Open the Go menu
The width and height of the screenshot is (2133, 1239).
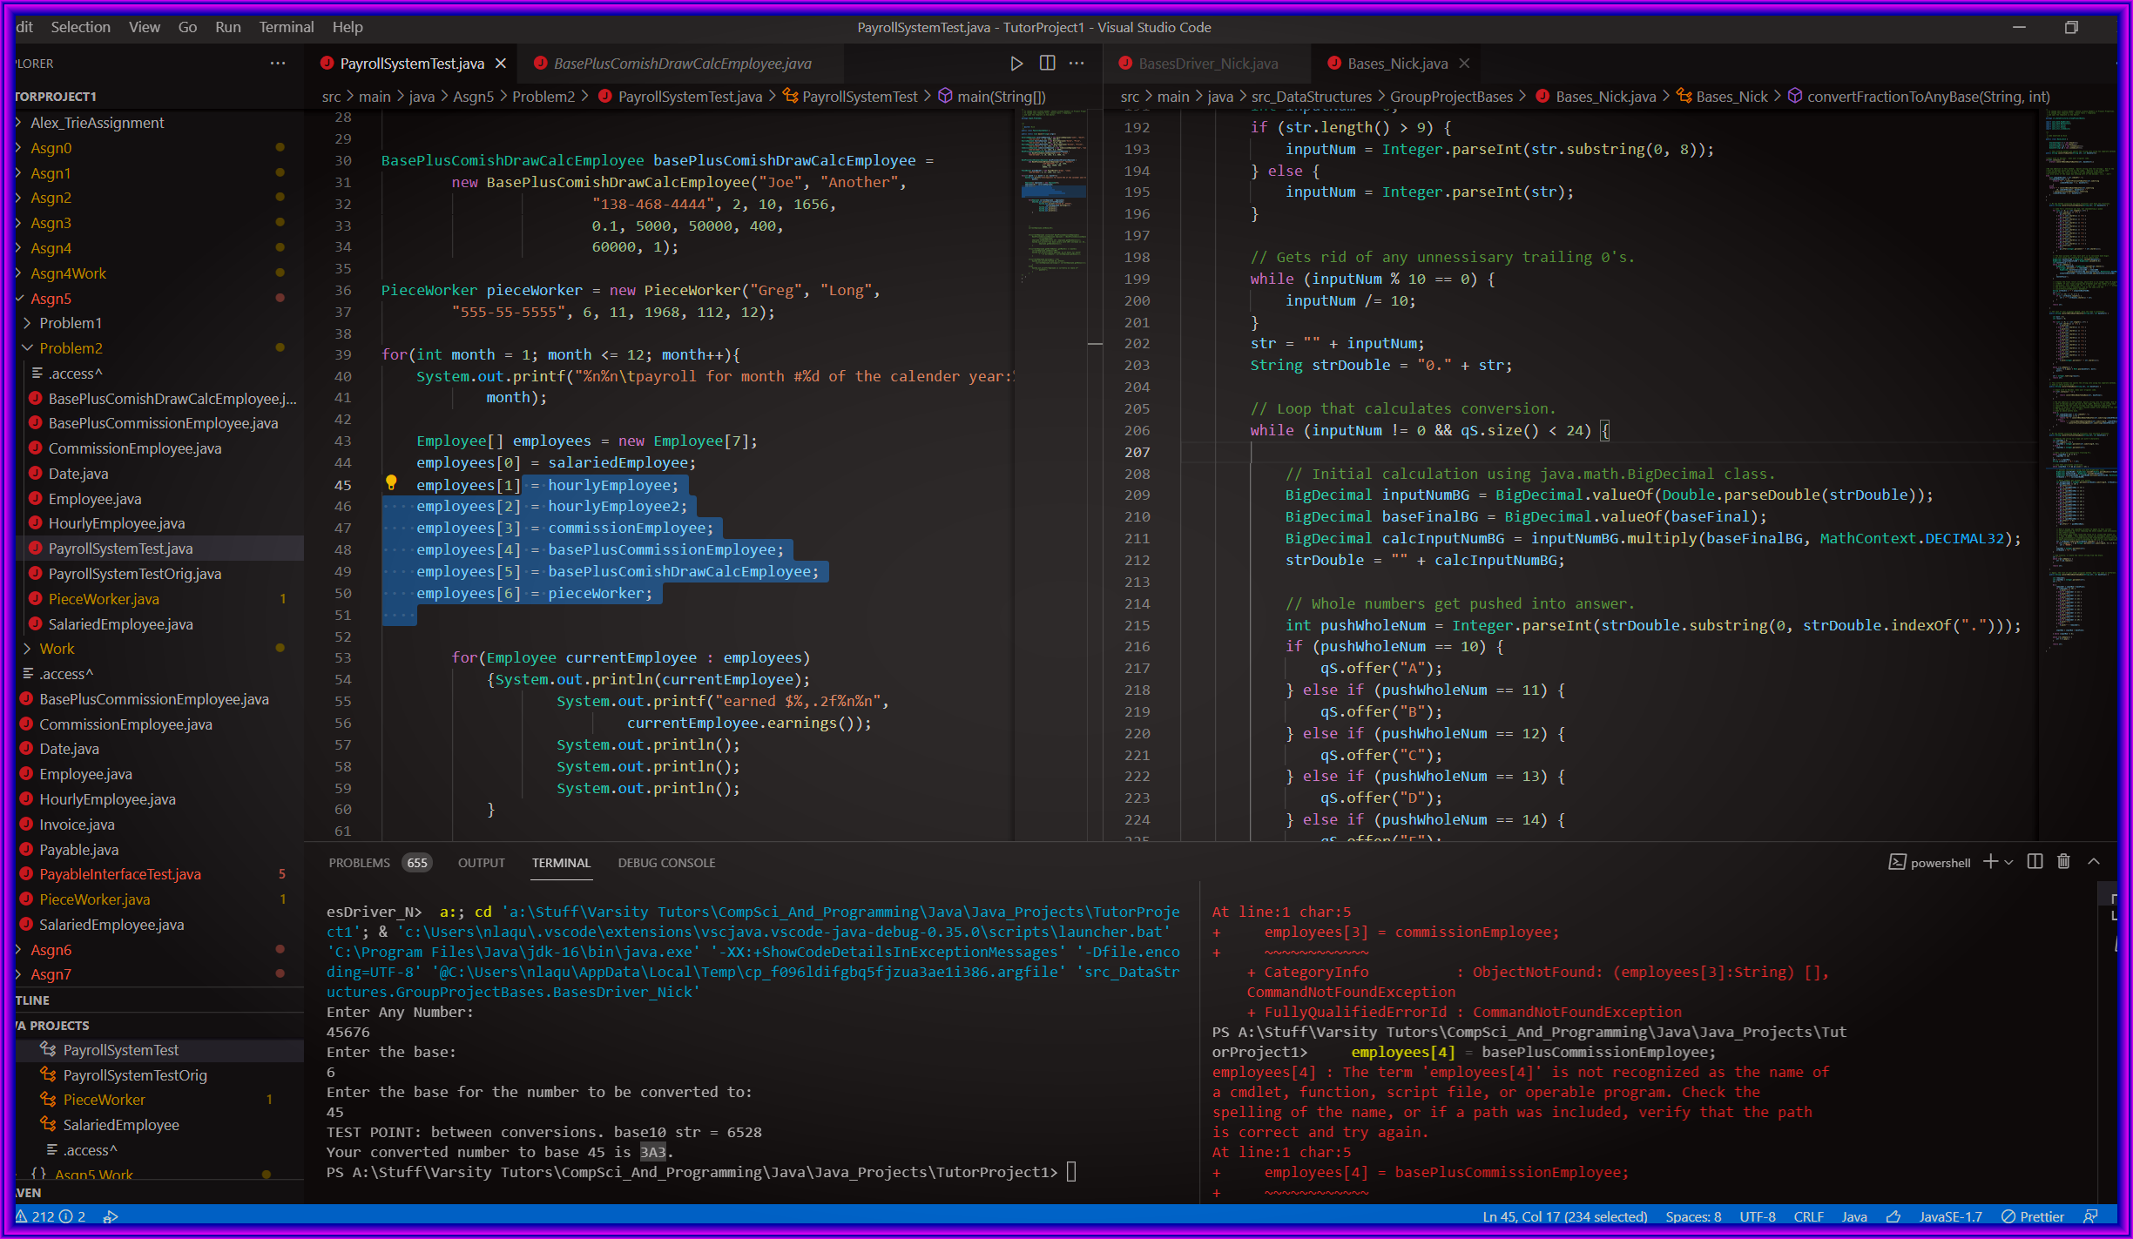(187, 27)
